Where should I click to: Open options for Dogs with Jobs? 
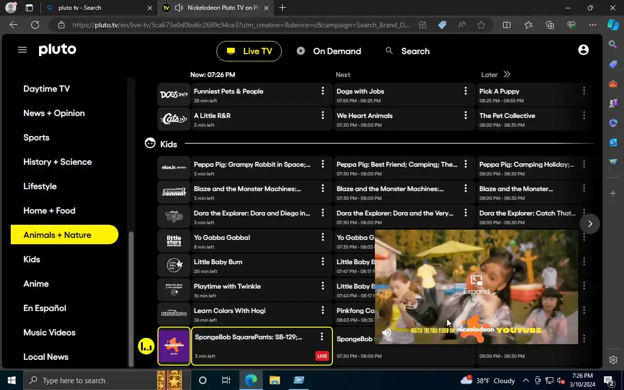pos(466,91)
